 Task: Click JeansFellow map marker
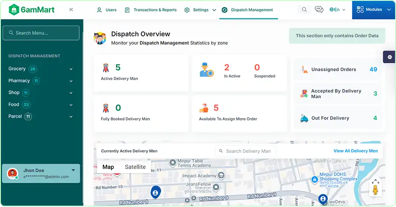point(216,187)
